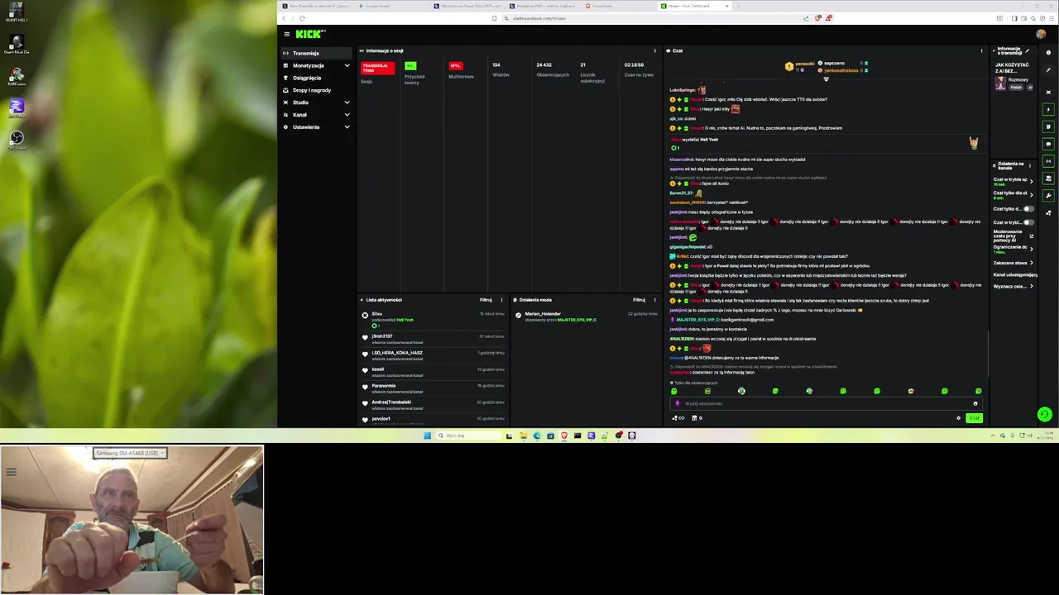
Task: Select the AndrzejTrombalski activity row
Action: click(433, 405)
